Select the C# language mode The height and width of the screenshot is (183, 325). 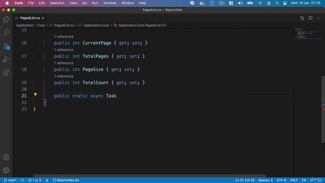[304, 180]
